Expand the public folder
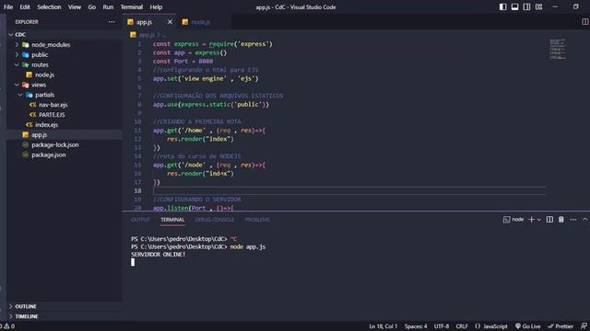Viewport: 590px width, 331px height. 17,55
